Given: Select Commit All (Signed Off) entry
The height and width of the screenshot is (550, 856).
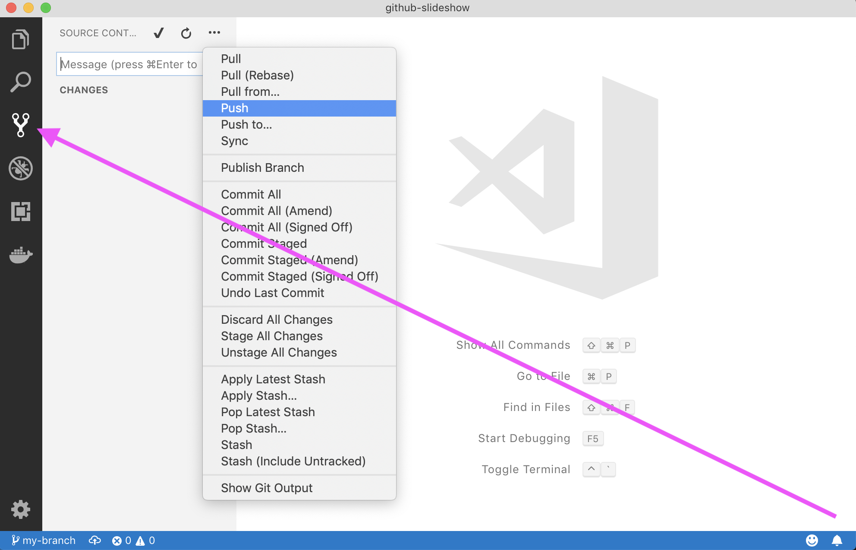Looking at the screenshot, I should 299,227.
